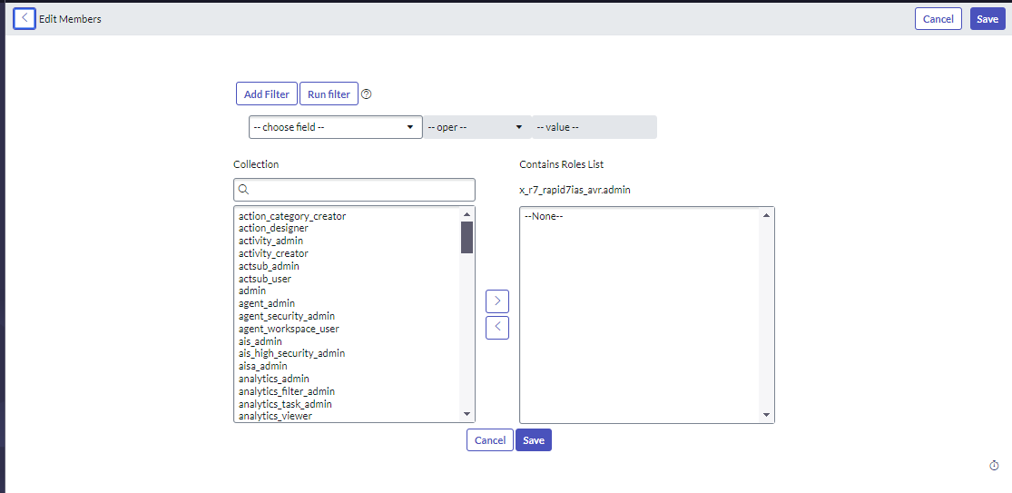Click the Contains Roles List label
1012x493 pixels.
coord(562,164)
